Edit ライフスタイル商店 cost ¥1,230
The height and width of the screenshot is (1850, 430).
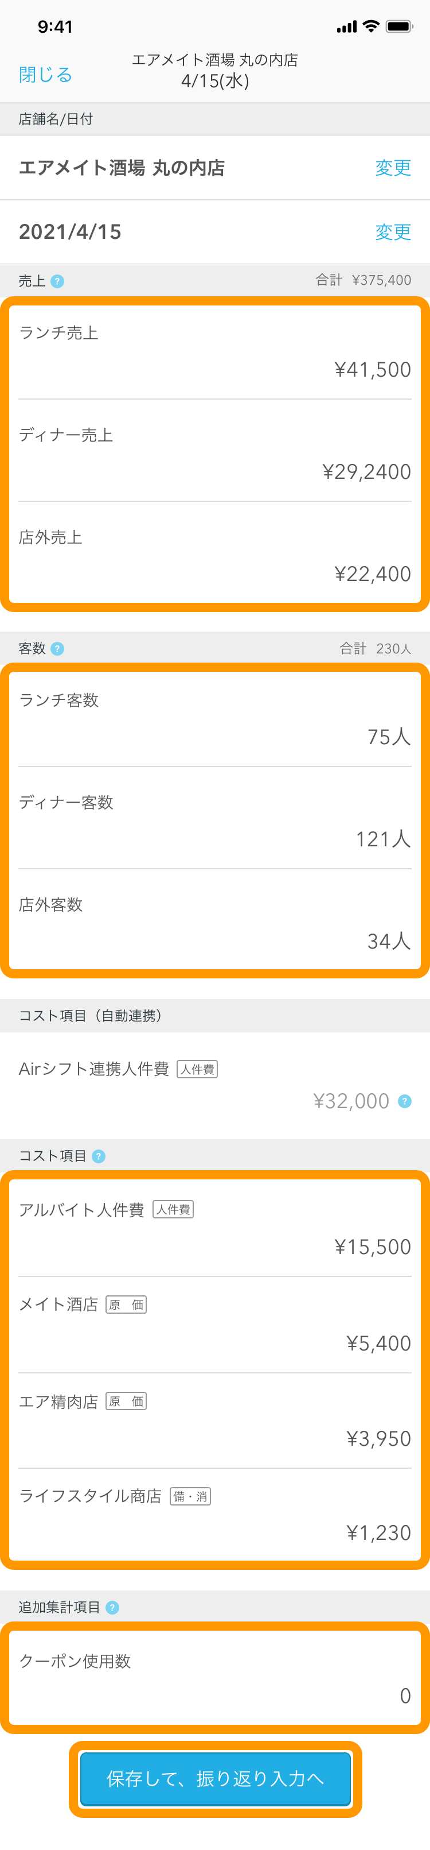coord(215,1514)
